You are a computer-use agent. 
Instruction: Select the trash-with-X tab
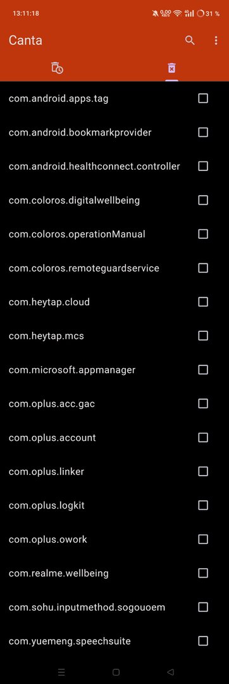[x=171, y=68]
